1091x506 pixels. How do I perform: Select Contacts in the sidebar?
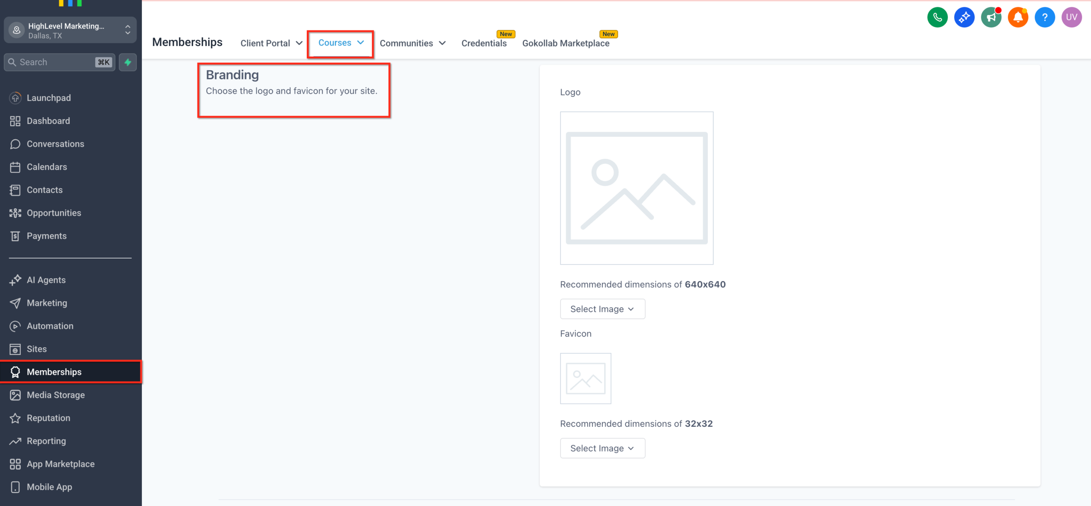pos(45,190)
